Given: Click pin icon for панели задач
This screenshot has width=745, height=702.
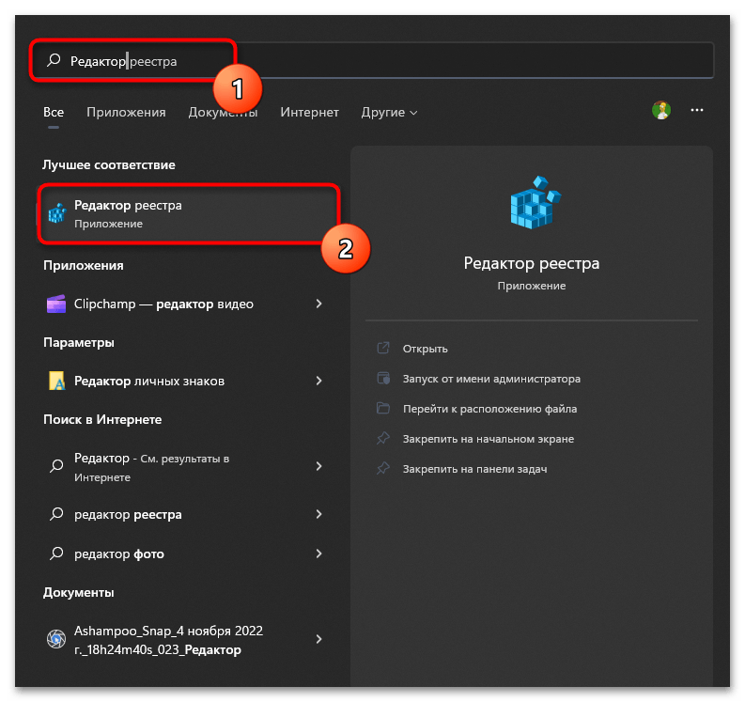Looking at the screenshot, I should [383, 468].
